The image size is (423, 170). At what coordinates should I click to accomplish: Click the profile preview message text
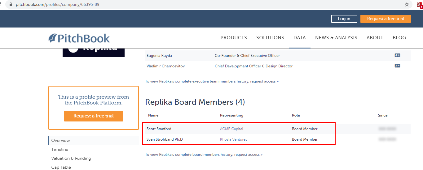[x=94, y=100]
